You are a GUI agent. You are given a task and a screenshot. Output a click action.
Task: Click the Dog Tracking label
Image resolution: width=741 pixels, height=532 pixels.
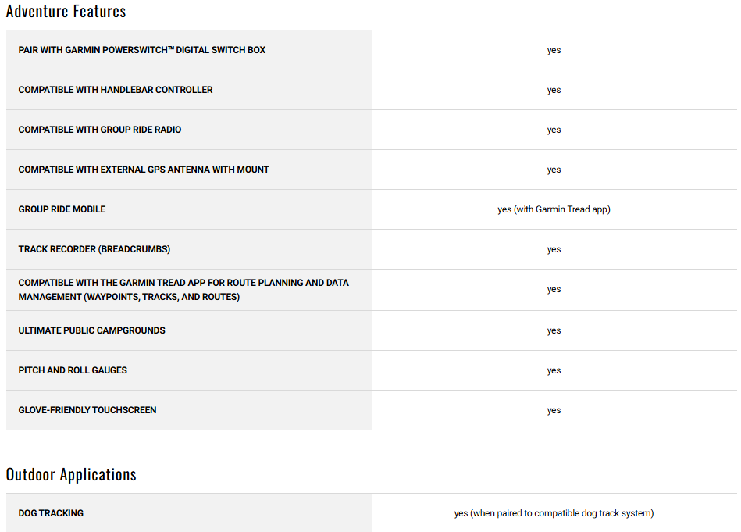click(x=51, y=513)
